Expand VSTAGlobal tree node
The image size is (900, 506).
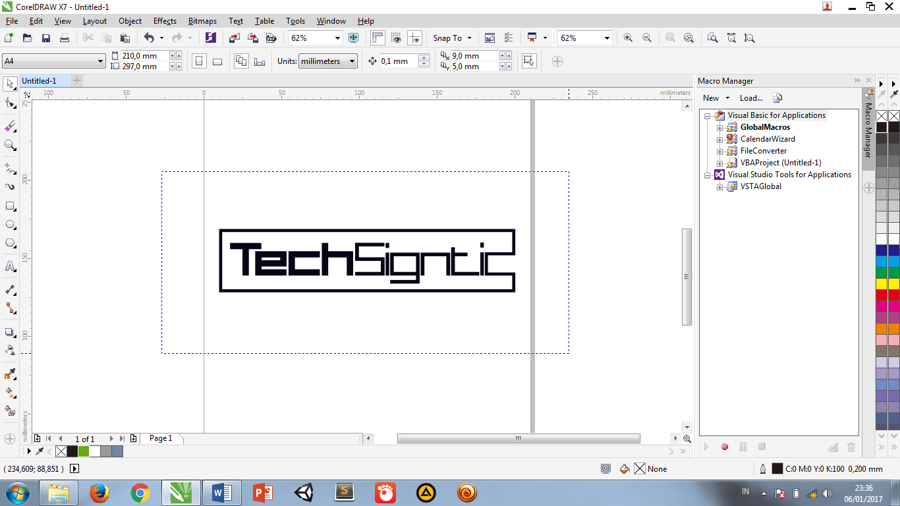720,186
